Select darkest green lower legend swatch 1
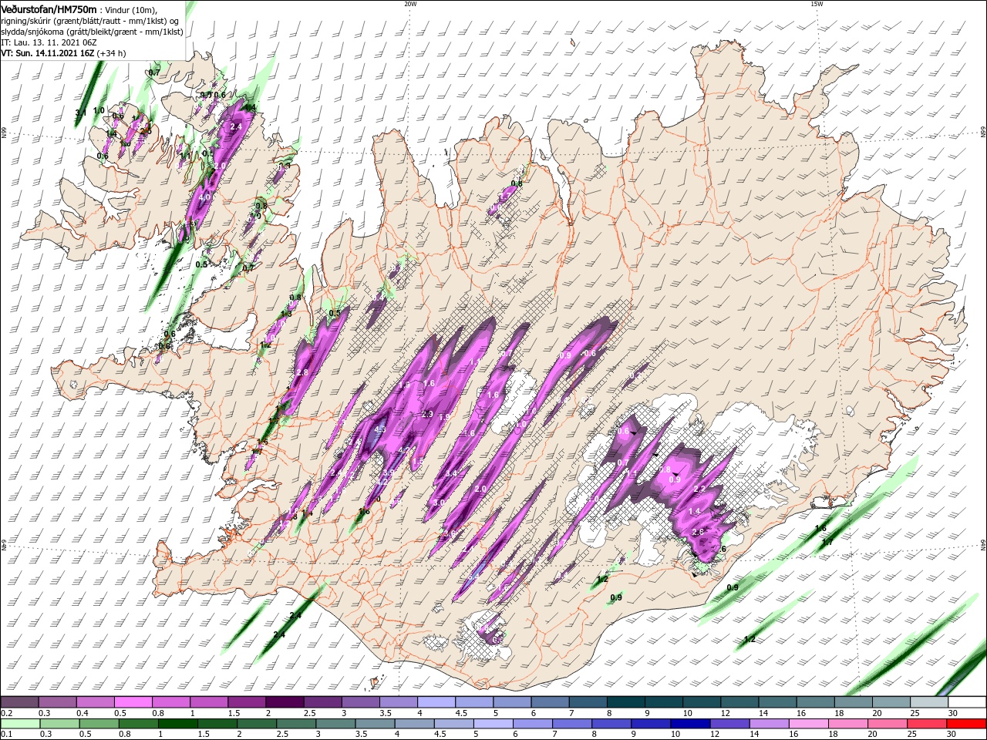This screenshot has height=740, width=987. 177,724
